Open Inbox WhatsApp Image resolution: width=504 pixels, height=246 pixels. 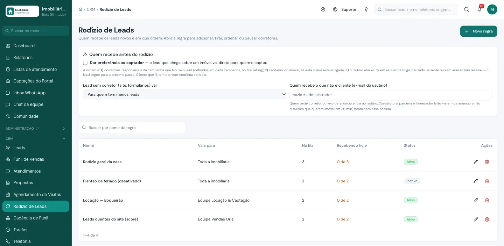coord(36,93)
